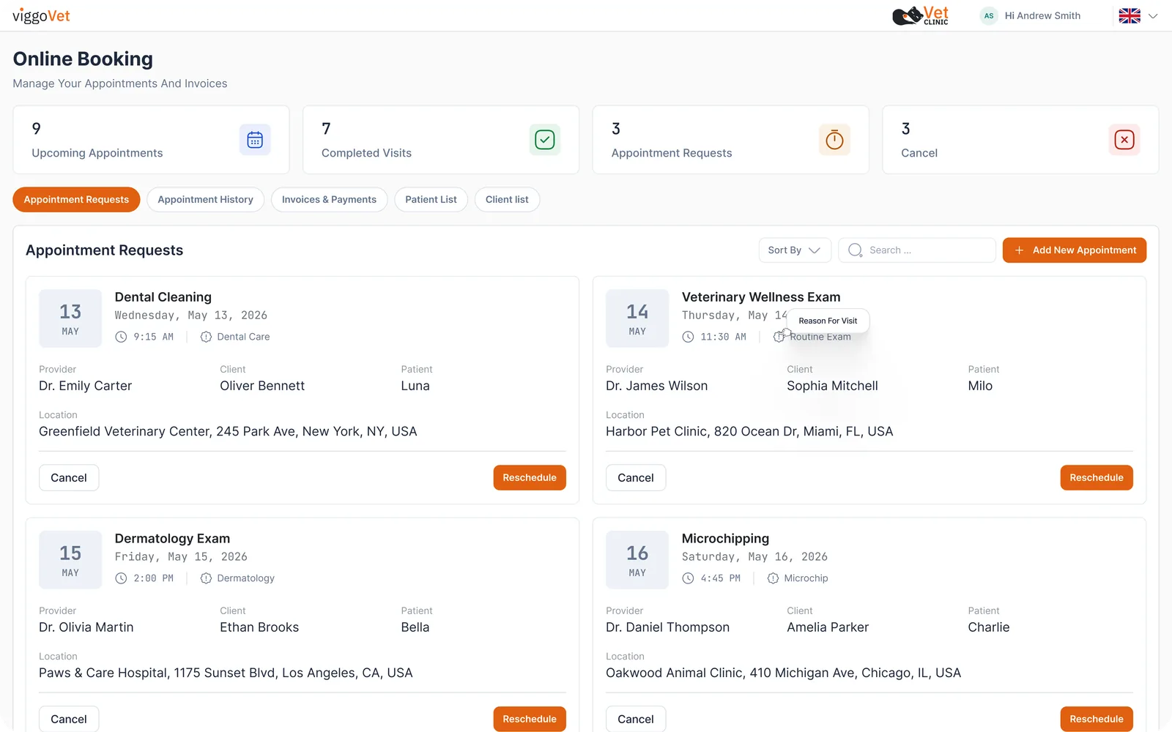Click the red Cancel X icon
The width and height of the screenshot is (1172, 732).
click(x=1124, y=140)
